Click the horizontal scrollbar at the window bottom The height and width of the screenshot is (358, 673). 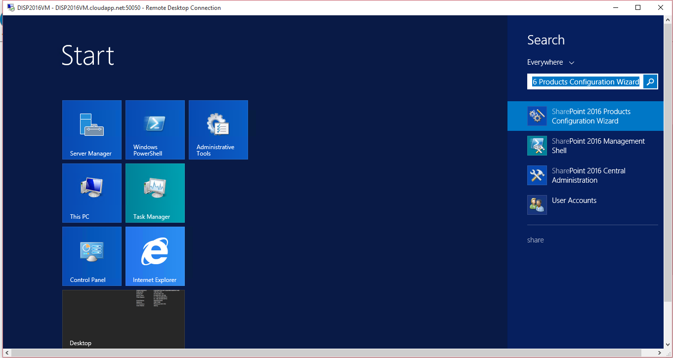tap(326, 353)
